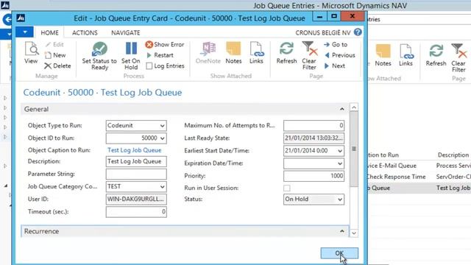Click Go to in Page group
Viewport: 471px width, 265px height.
click(336, 44)
